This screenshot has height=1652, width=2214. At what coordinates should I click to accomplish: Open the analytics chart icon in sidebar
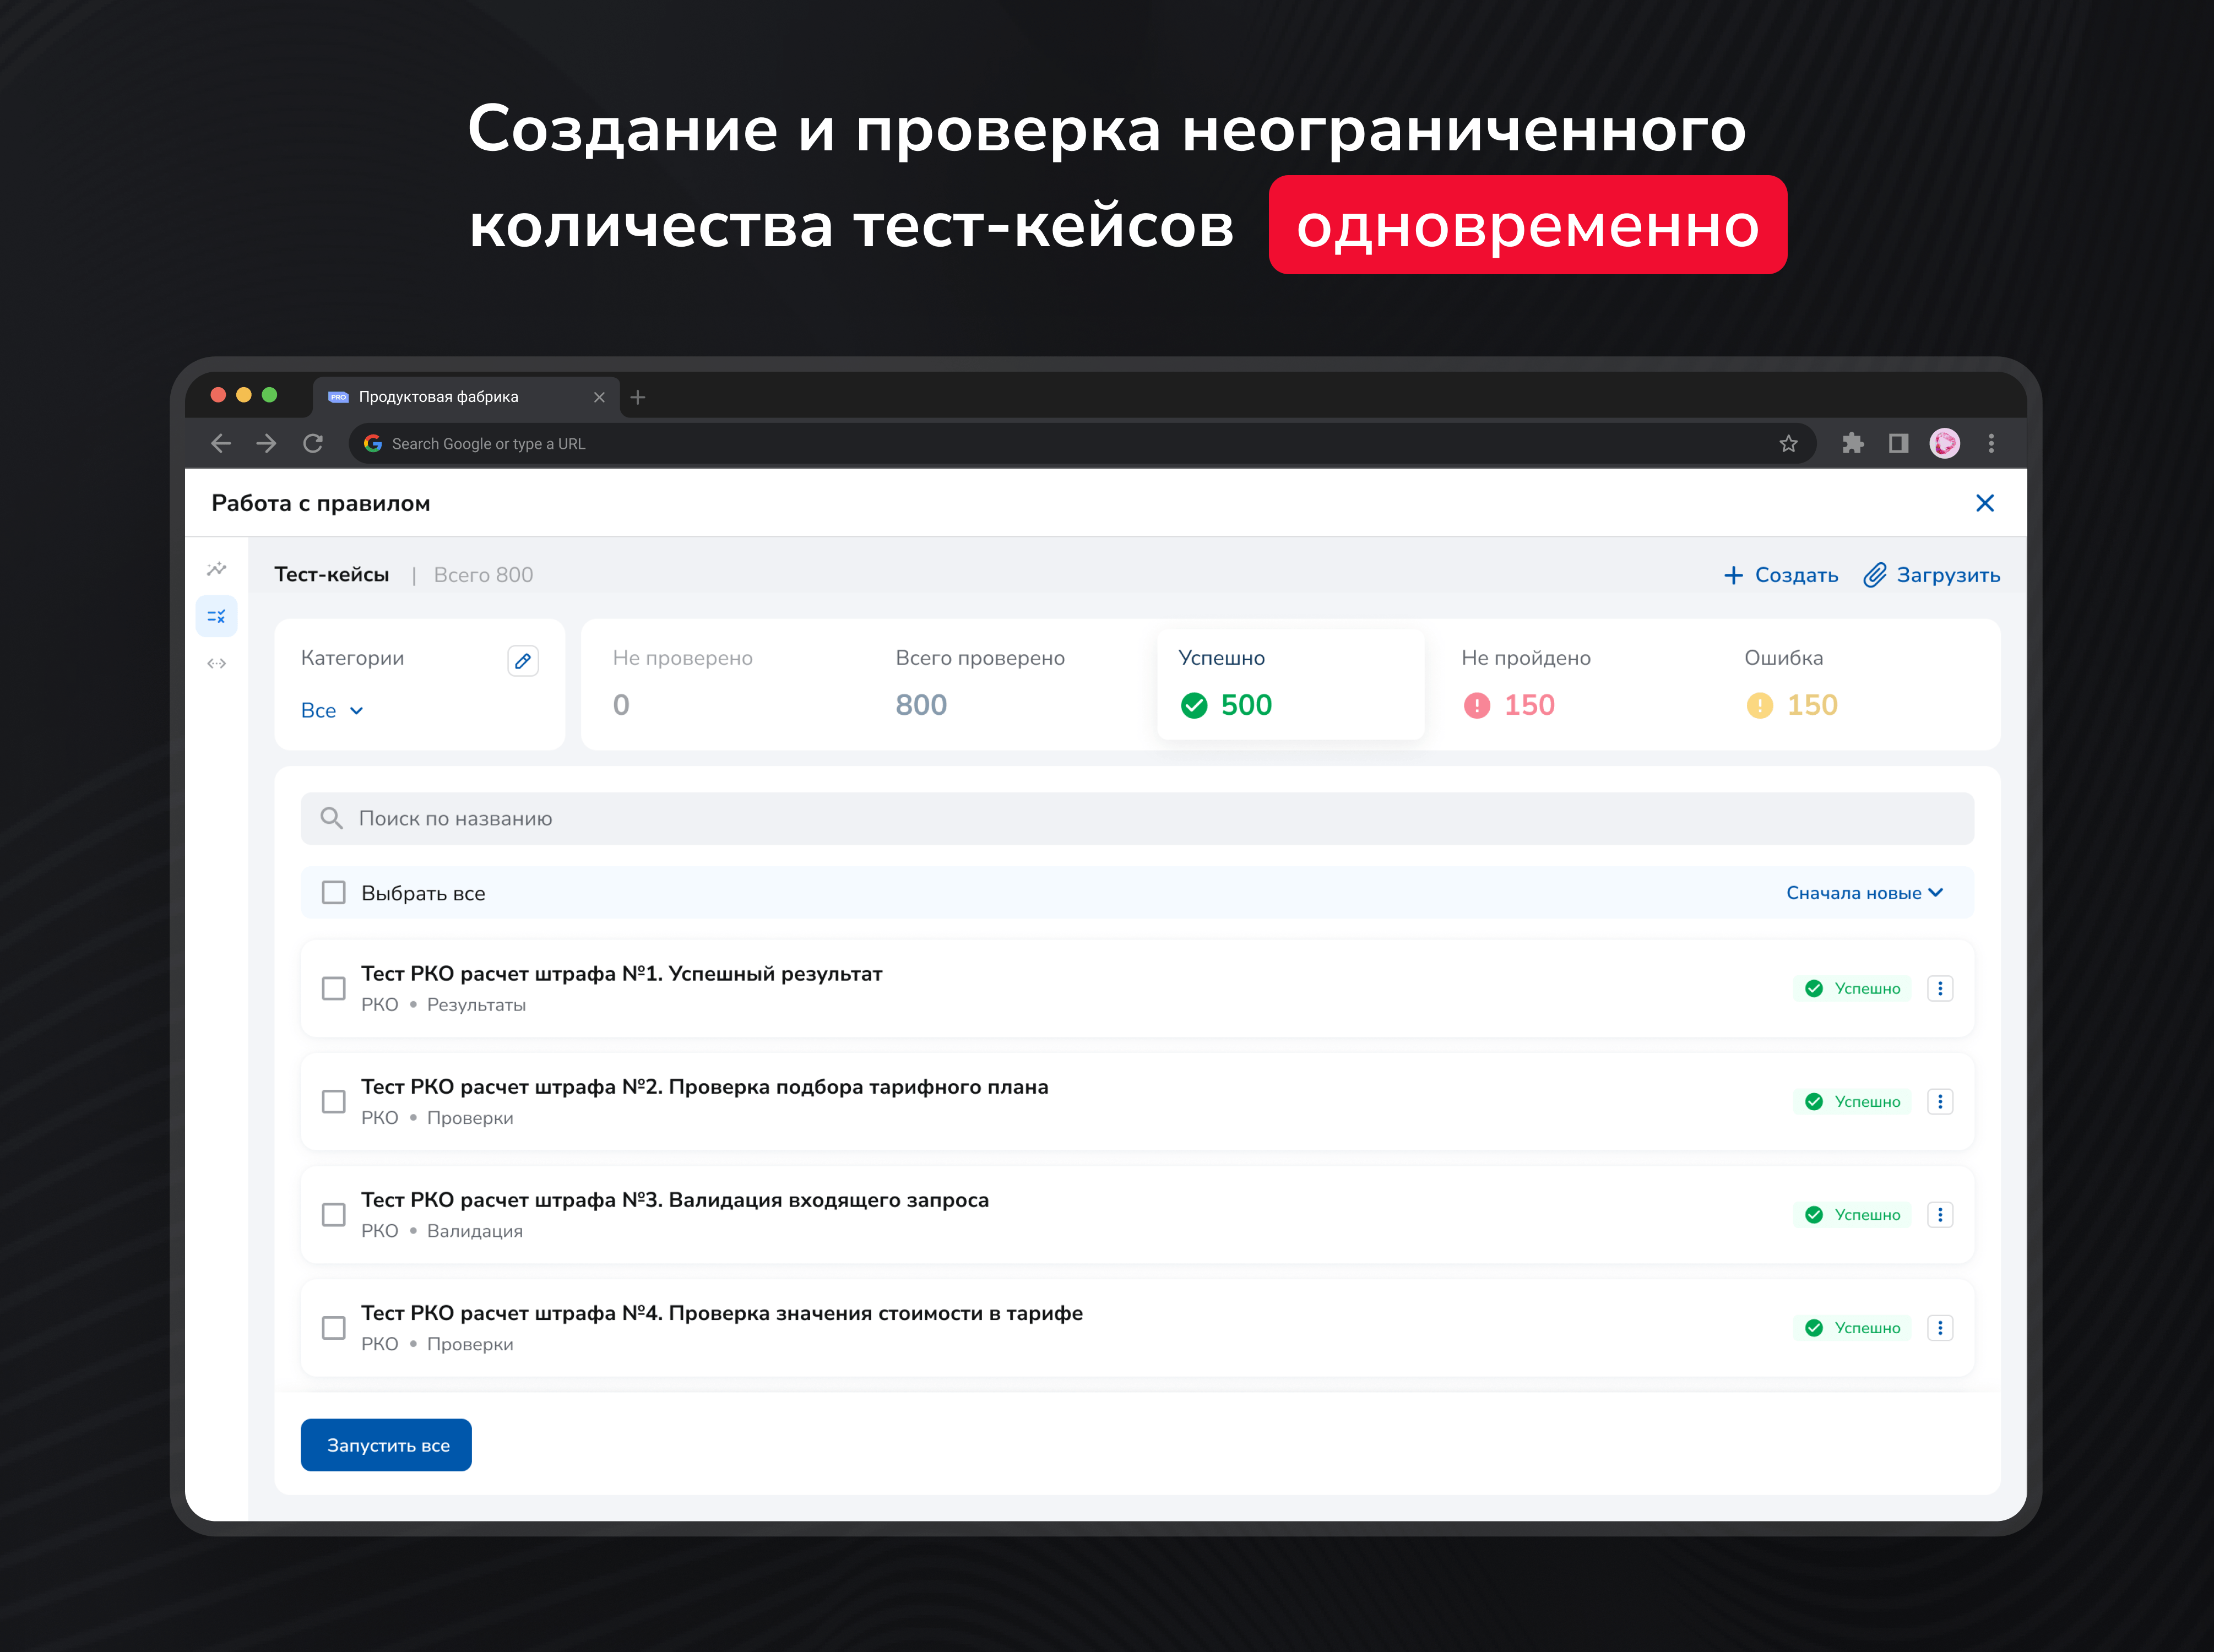216,569
